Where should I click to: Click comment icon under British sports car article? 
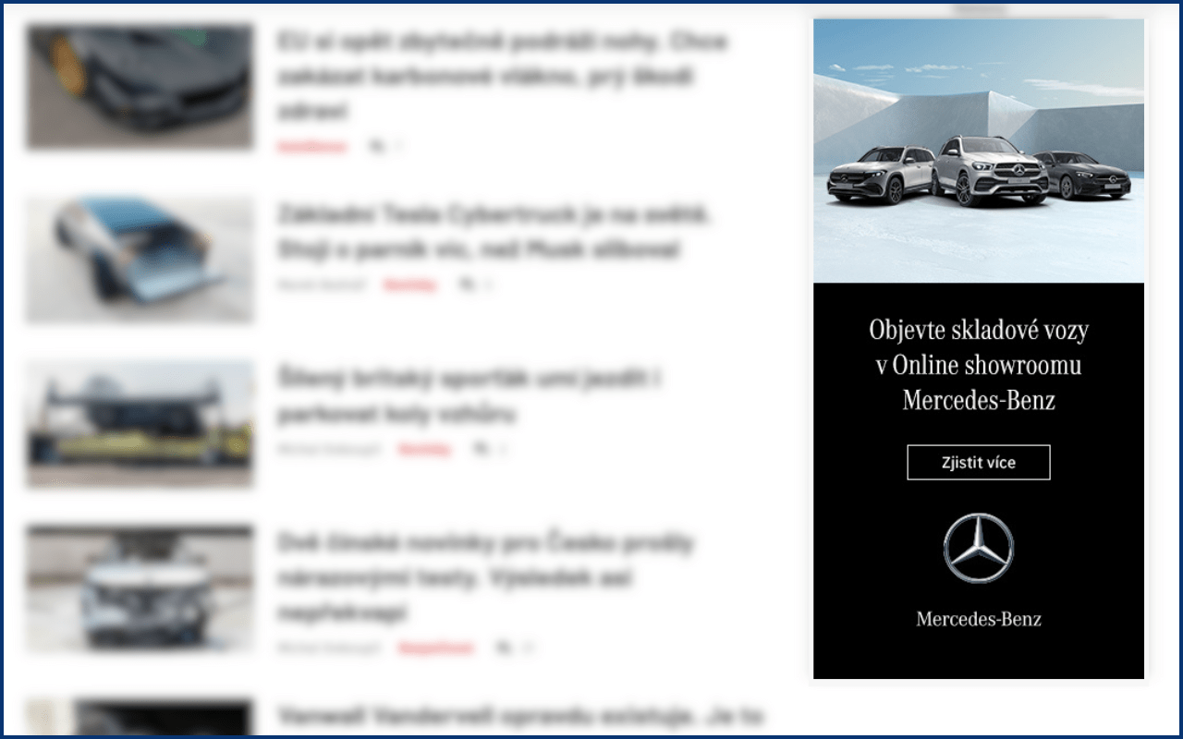point(480,449)
